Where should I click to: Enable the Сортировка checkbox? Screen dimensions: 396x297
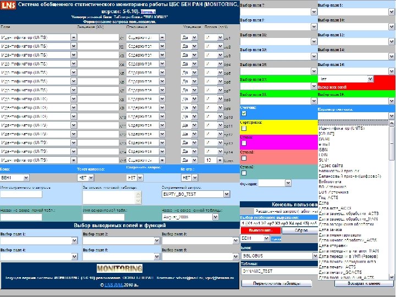pyautogui.click(x=244, y=128)
